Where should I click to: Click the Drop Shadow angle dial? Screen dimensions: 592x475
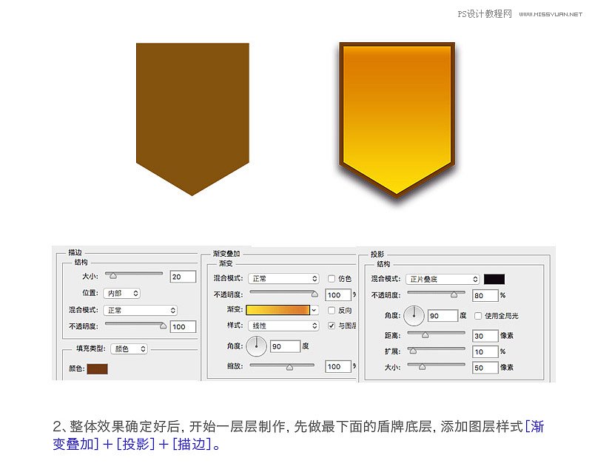(x=414, y=315)
